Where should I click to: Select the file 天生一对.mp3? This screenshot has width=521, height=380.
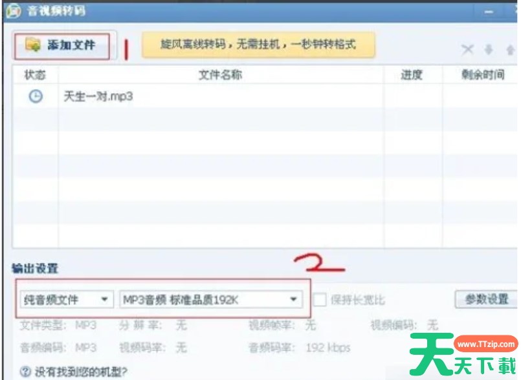coord(98,96)
